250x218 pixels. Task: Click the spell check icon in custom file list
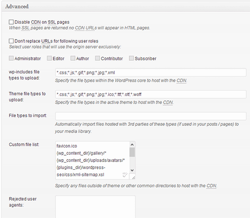point(125,175)
